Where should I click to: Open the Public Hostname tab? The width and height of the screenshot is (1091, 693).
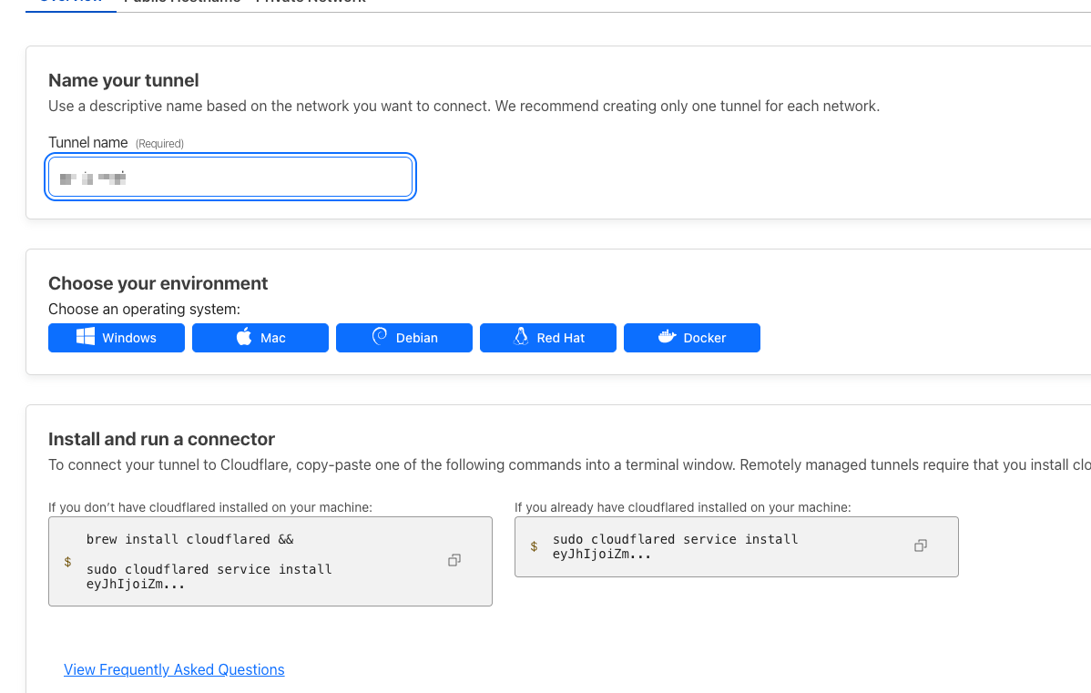pos(182,3)
